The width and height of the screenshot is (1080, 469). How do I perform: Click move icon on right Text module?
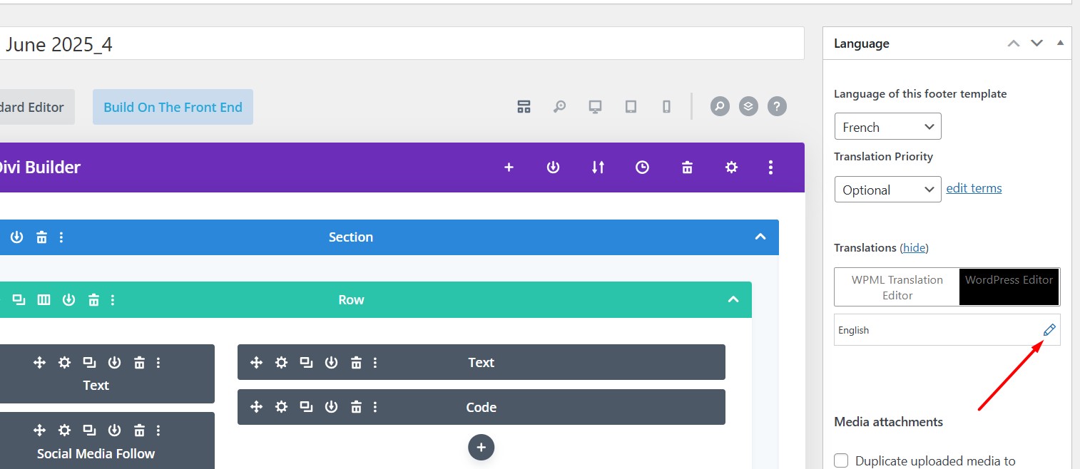pyautogui.click(x=257, y=362)
